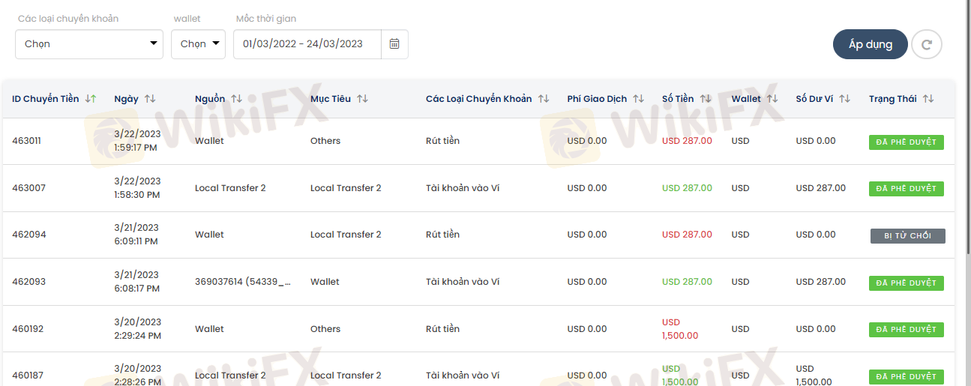Viewport: 971px width, 386px height.
Task: Sort by Số Dư Ví arrows
Action: tap(844, 99)
